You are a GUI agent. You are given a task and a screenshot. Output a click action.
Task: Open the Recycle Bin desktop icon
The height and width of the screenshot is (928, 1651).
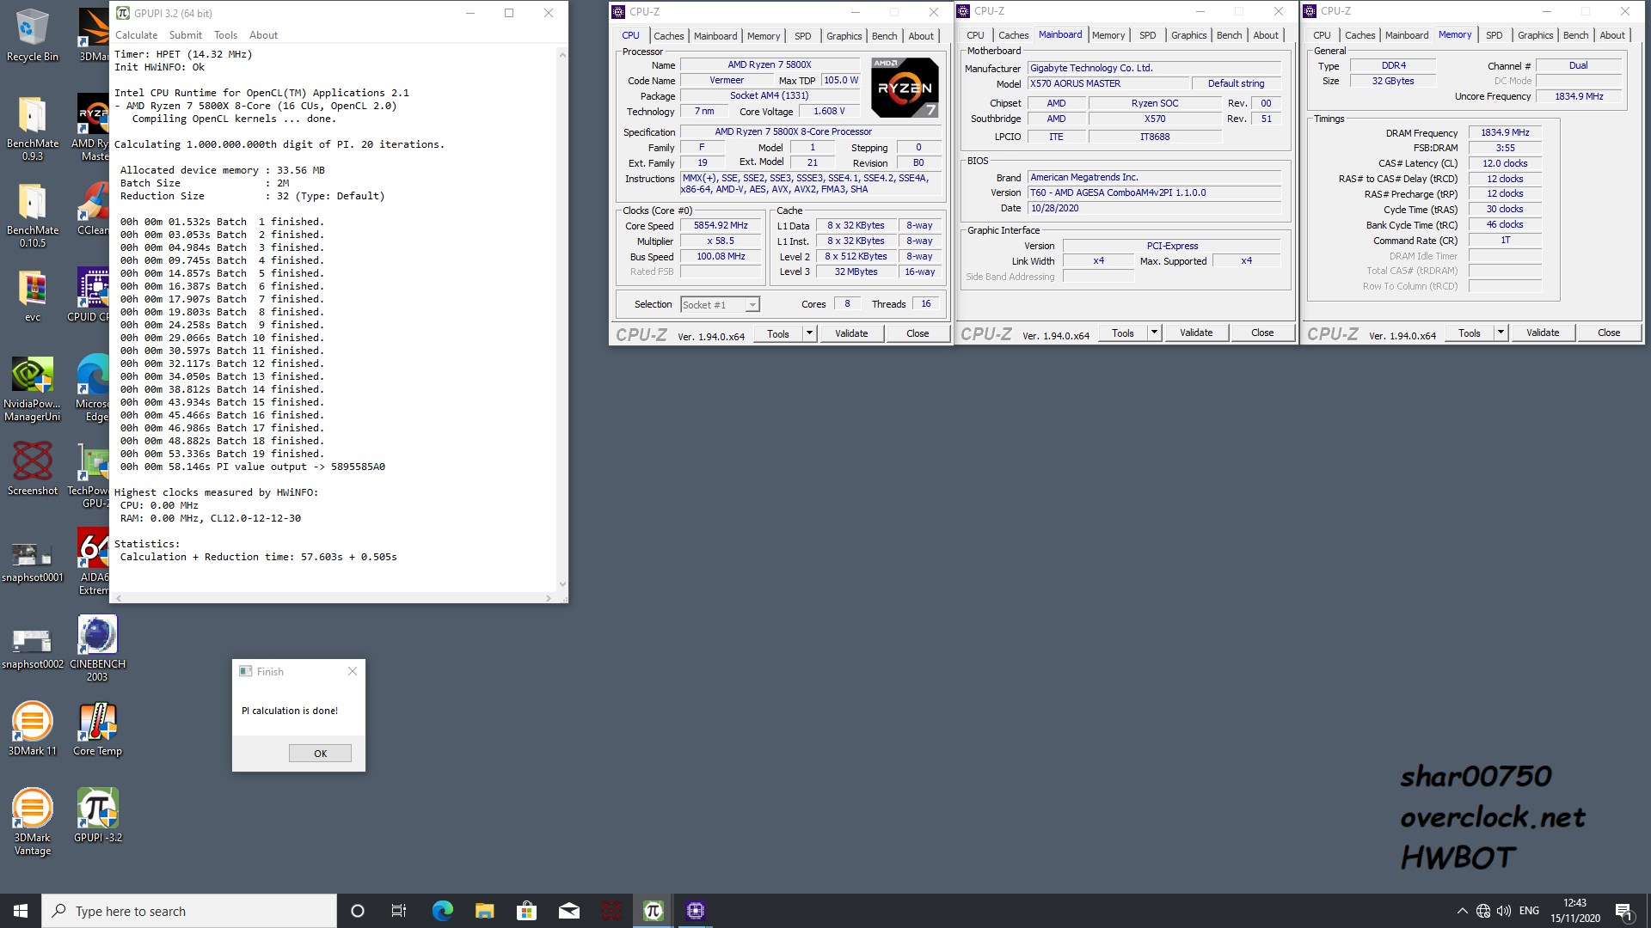[x=32, y=34]
